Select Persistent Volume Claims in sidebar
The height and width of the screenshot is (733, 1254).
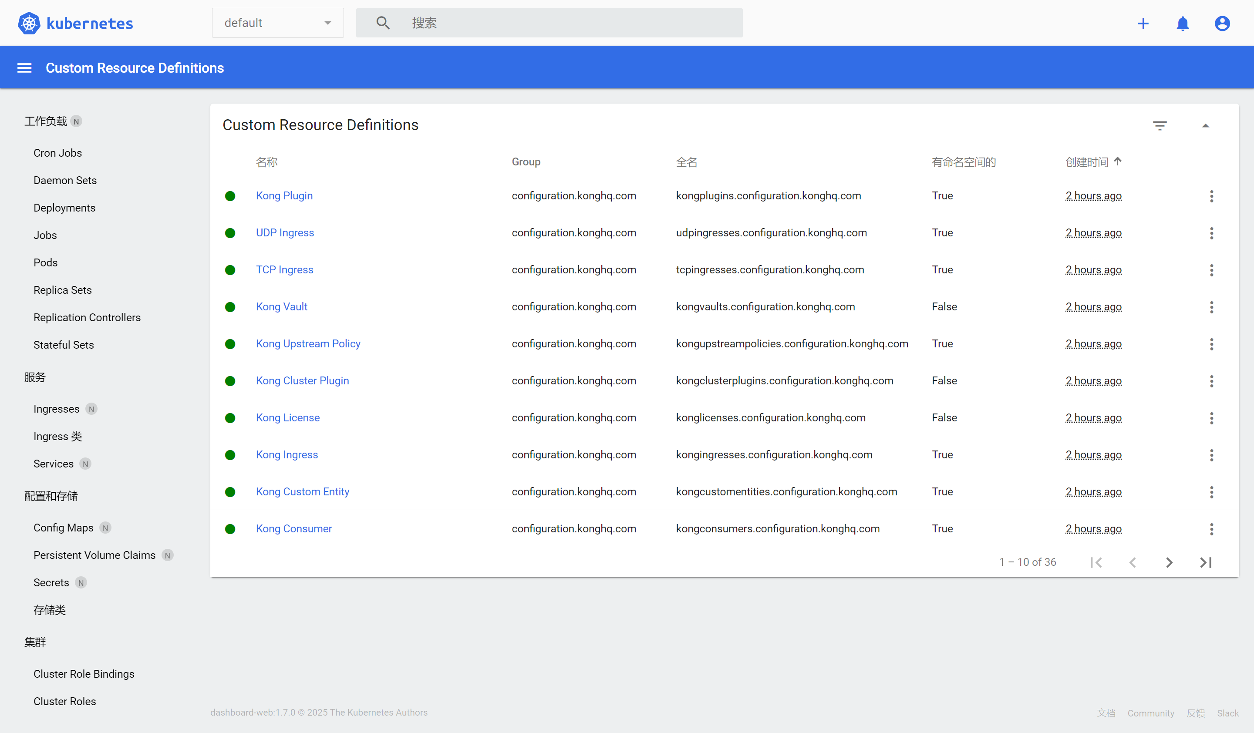point(94,555)
